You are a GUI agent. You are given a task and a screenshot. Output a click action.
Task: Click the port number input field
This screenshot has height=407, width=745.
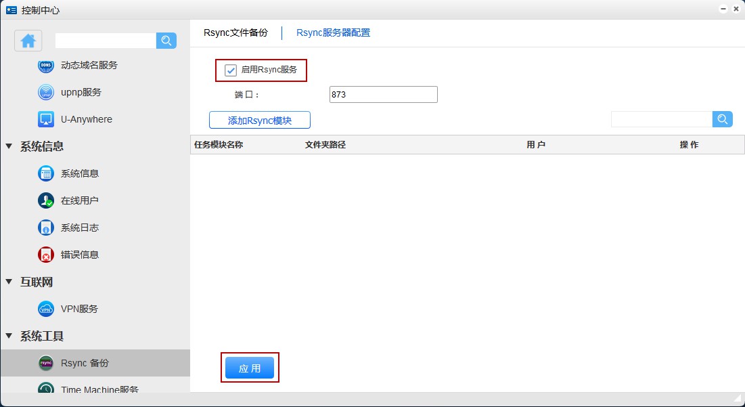(383, 95)
